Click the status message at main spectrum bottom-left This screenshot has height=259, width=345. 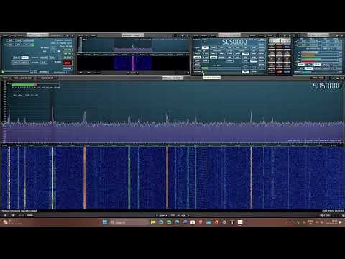[x=19, y=211]
